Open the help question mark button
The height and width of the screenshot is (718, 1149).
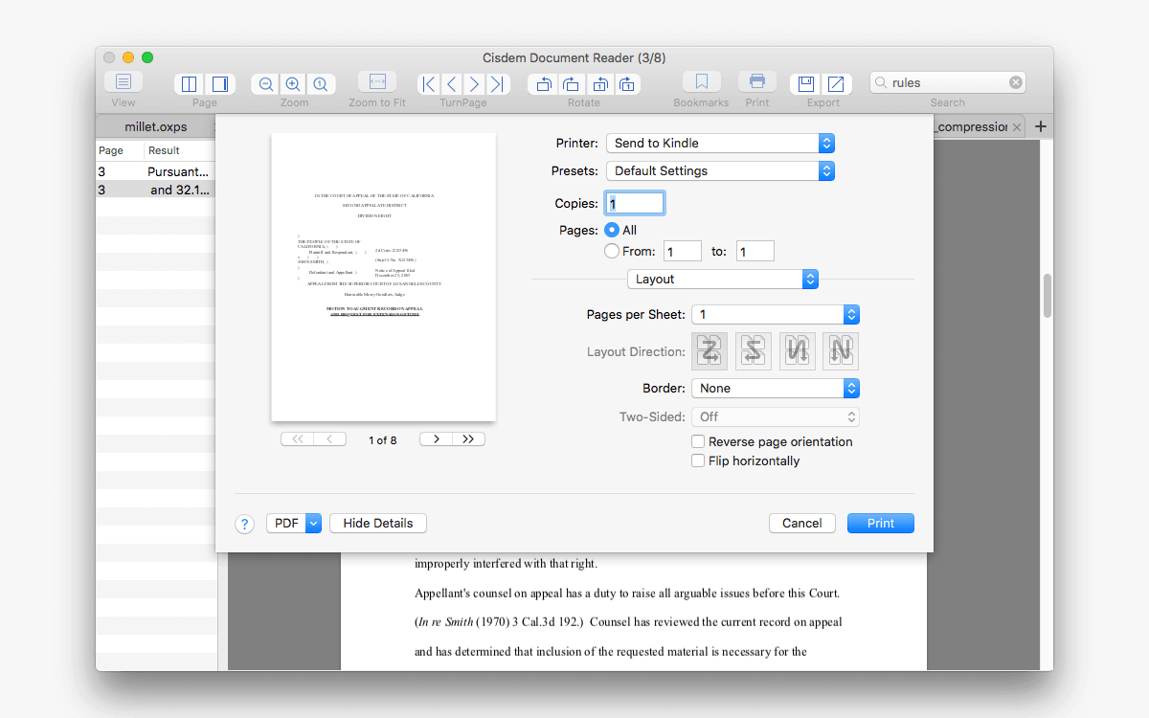tap(244, 524)
